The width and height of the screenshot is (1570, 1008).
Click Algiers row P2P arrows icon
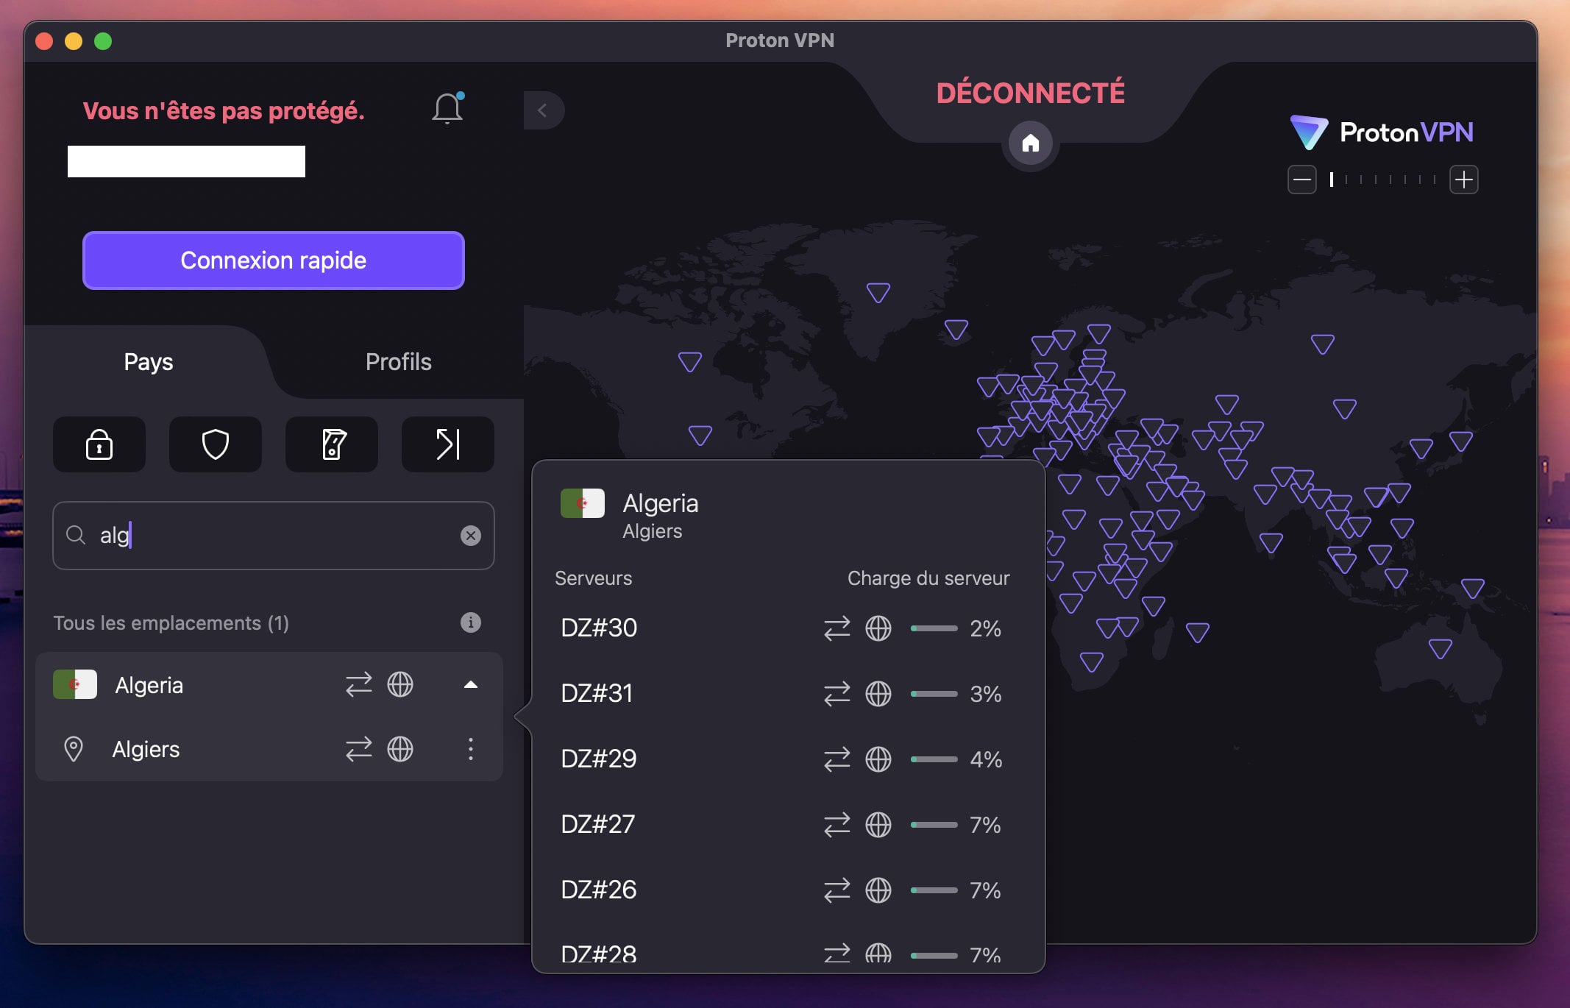(359, 749)
